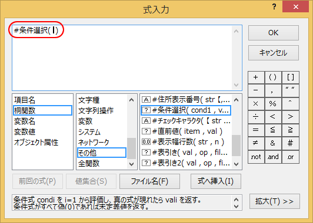The width and height of the screenshot is (313, 223).
Task: Click the plus operator key
Action: point(256,77)
